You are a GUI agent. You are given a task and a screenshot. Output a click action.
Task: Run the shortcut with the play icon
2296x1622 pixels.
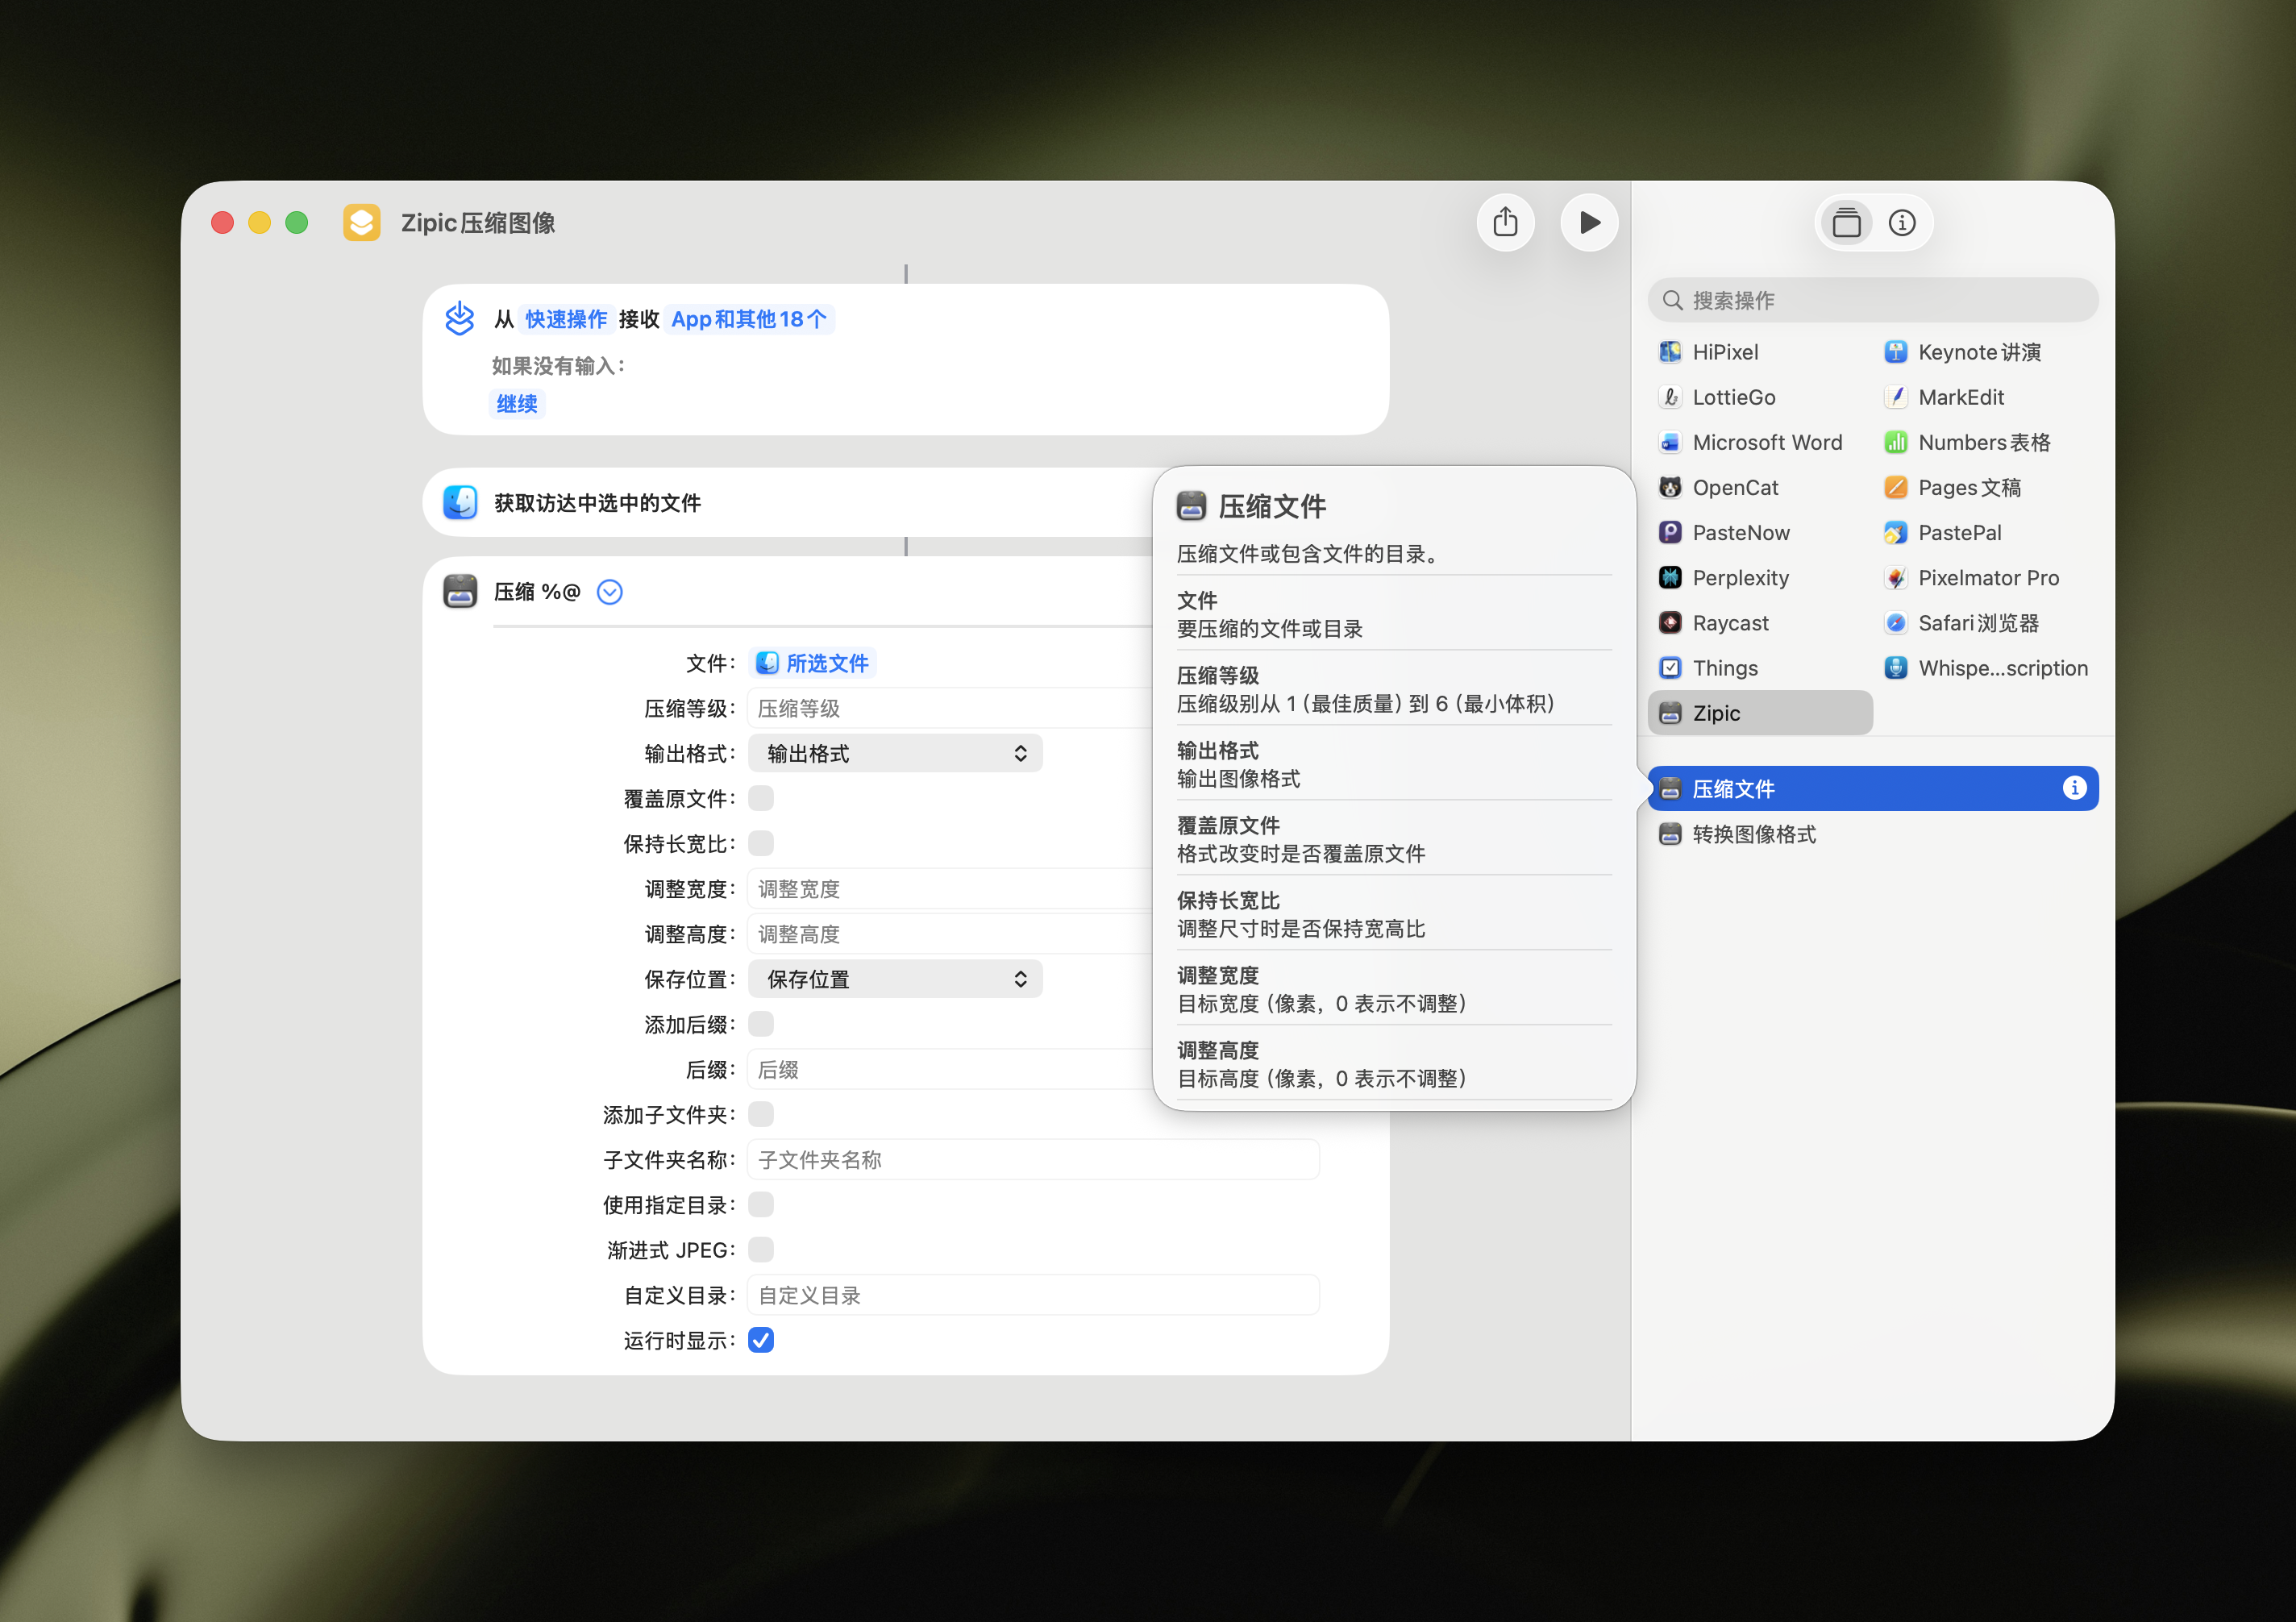[1588, 222]
